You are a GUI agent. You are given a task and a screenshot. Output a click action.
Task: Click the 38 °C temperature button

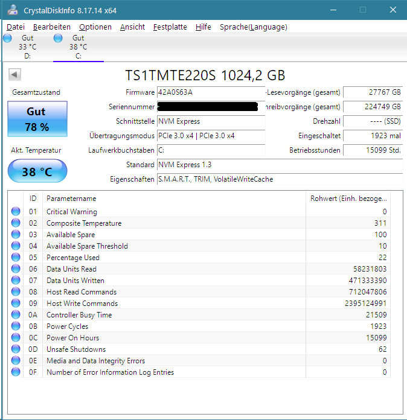click(x=37, y=171)
